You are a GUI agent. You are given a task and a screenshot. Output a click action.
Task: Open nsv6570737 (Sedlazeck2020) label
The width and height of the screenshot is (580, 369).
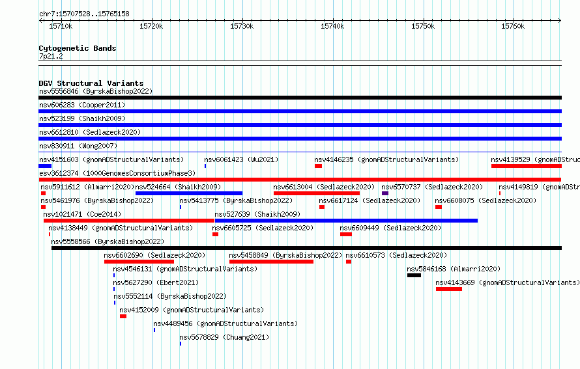(x=432, y=187)
